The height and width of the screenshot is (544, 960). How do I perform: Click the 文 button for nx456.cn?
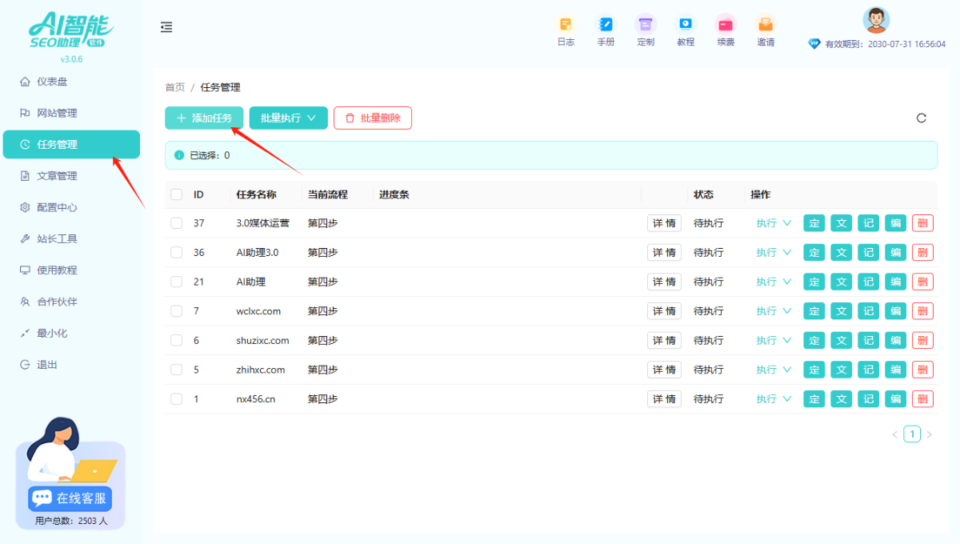click(841, 398)
